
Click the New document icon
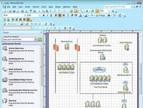coord(5,11)
